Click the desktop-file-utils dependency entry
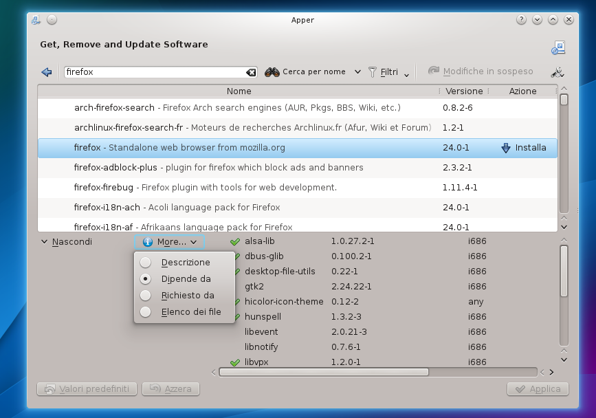596x418 pixels. pos(280,272)
